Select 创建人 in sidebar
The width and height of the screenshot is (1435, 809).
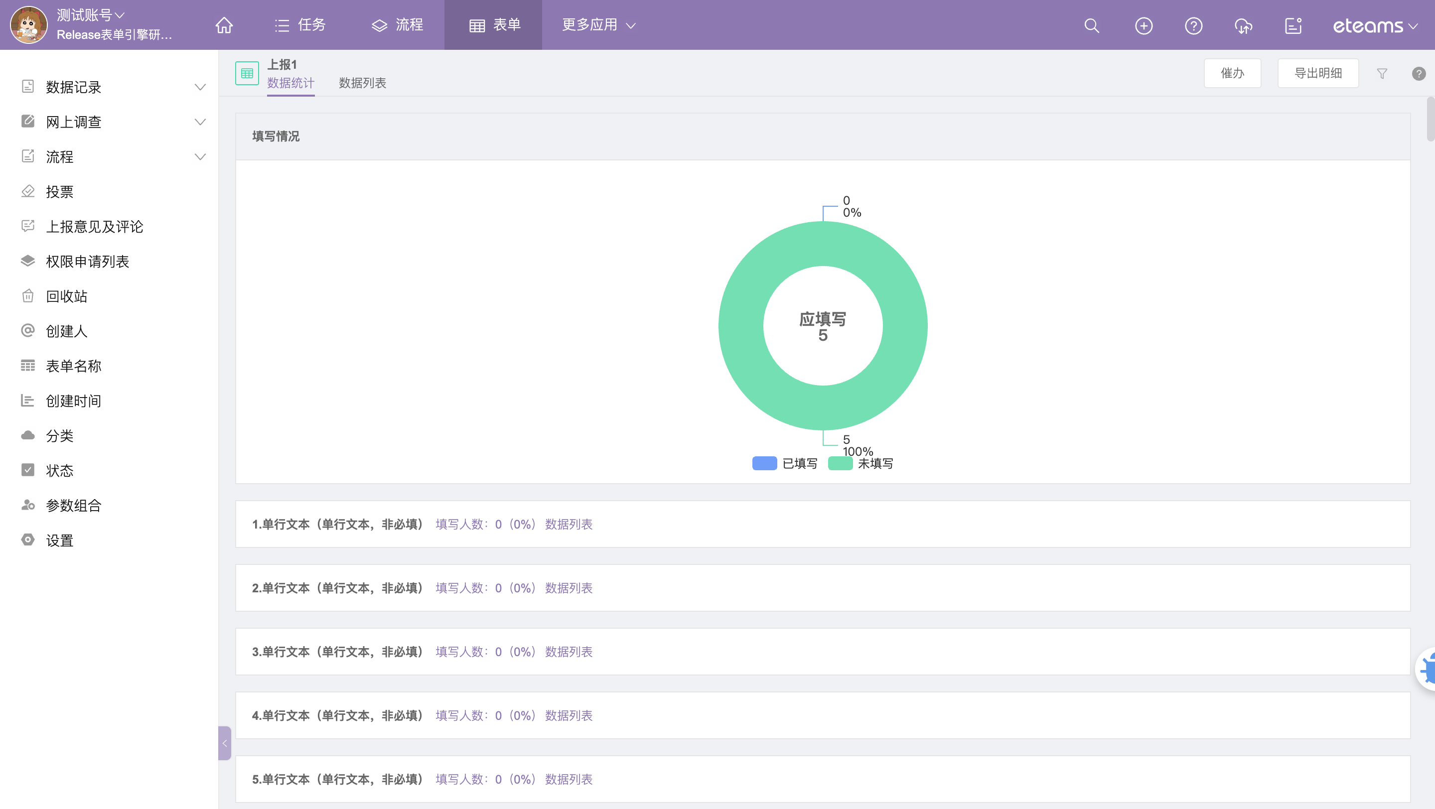(67, 331)
